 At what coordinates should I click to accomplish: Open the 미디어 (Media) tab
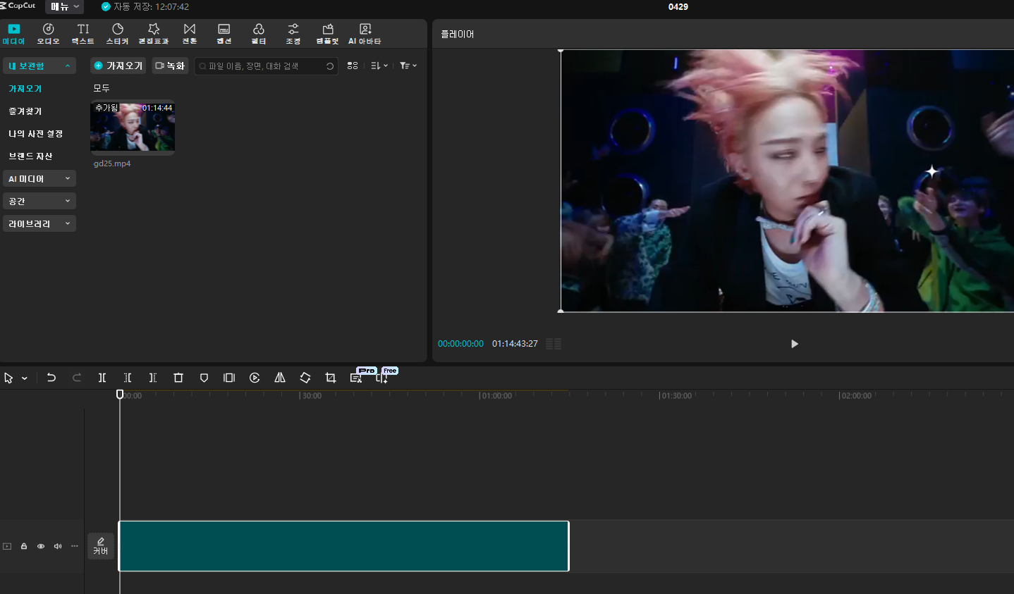point(13,33)
